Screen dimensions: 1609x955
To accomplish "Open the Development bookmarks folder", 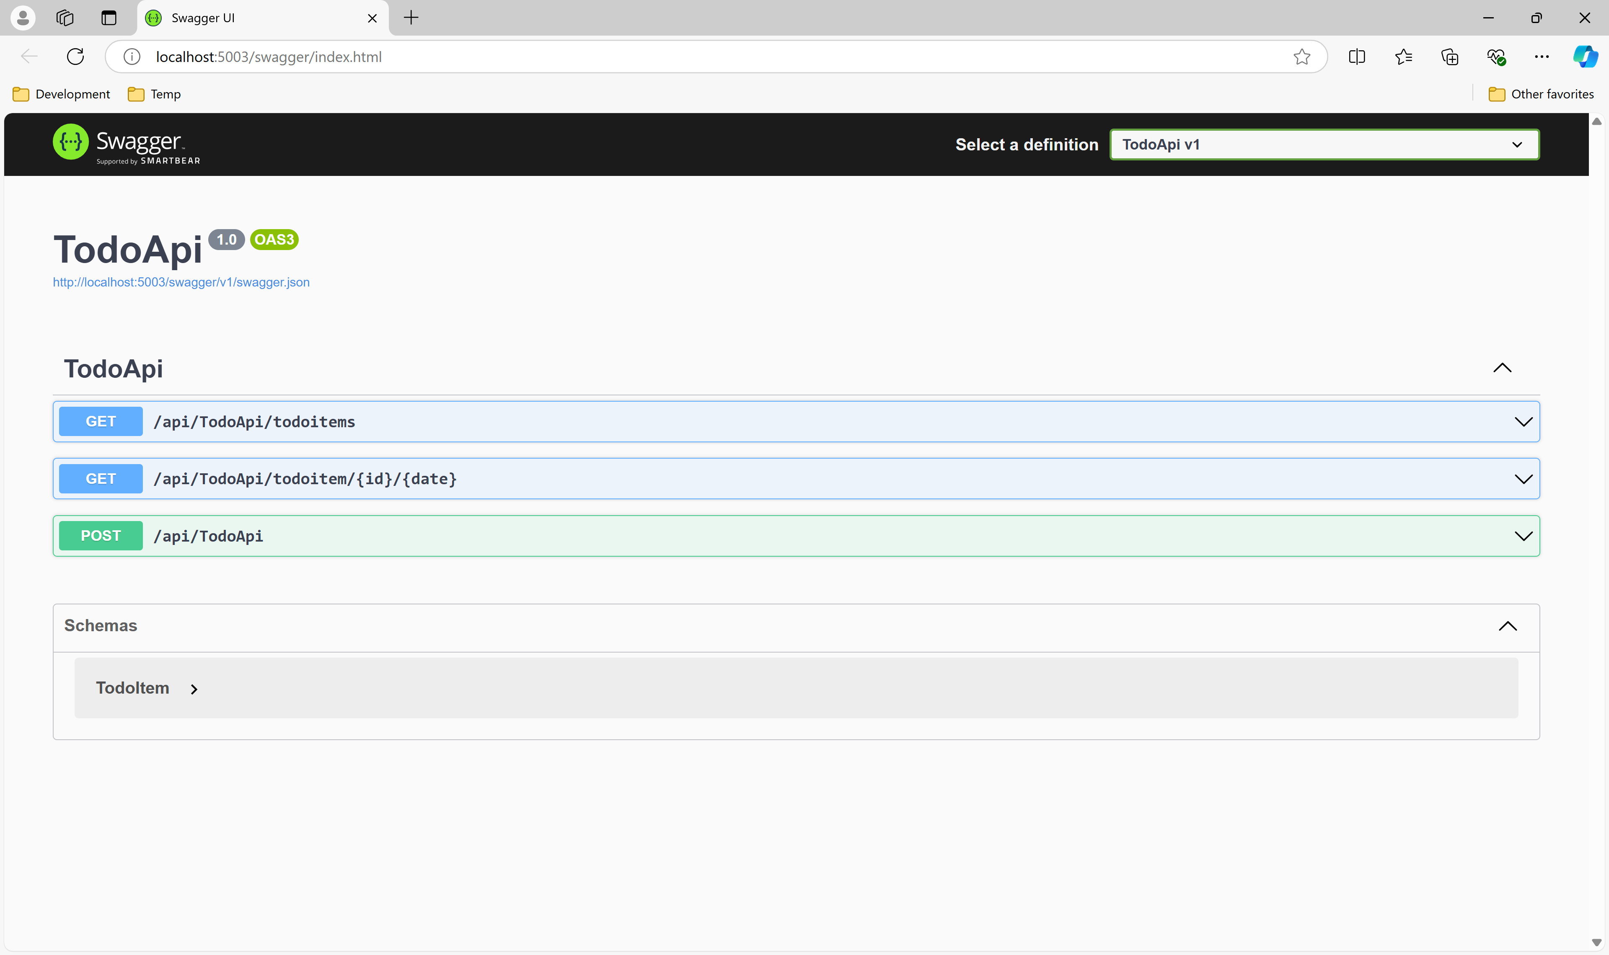I will pyautogui.click(x=62, y=94).
